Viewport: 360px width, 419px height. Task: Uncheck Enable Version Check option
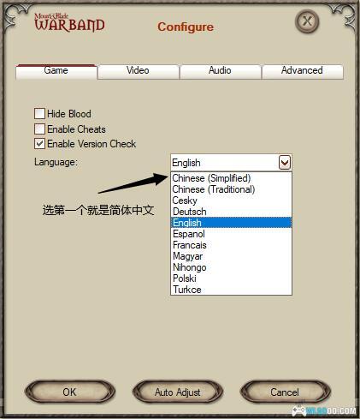coord(39,144)
